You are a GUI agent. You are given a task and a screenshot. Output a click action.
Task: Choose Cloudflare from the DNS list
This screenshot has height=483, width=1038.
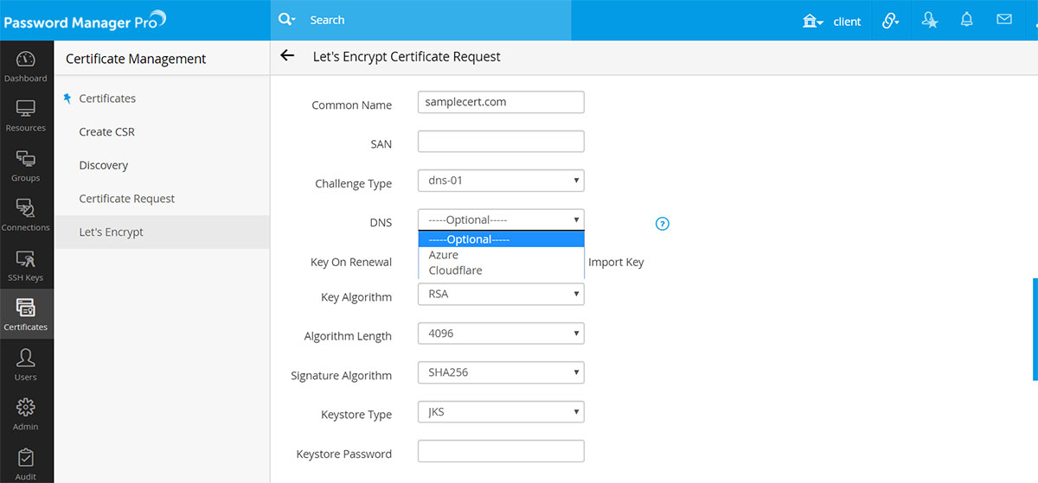coord(455,270)
